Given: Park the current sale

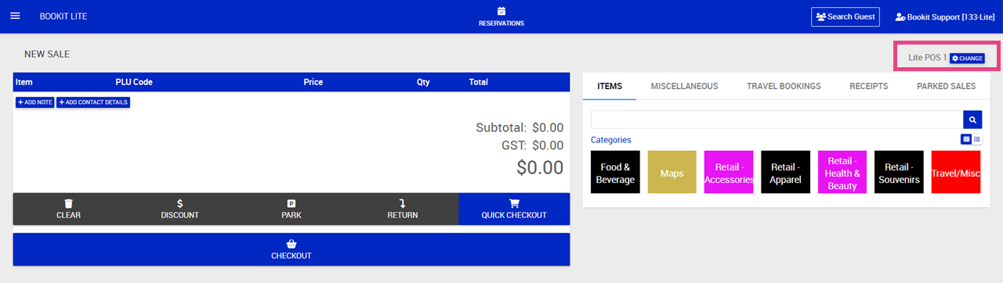Looking at the screenshot, I should (291, 209).
